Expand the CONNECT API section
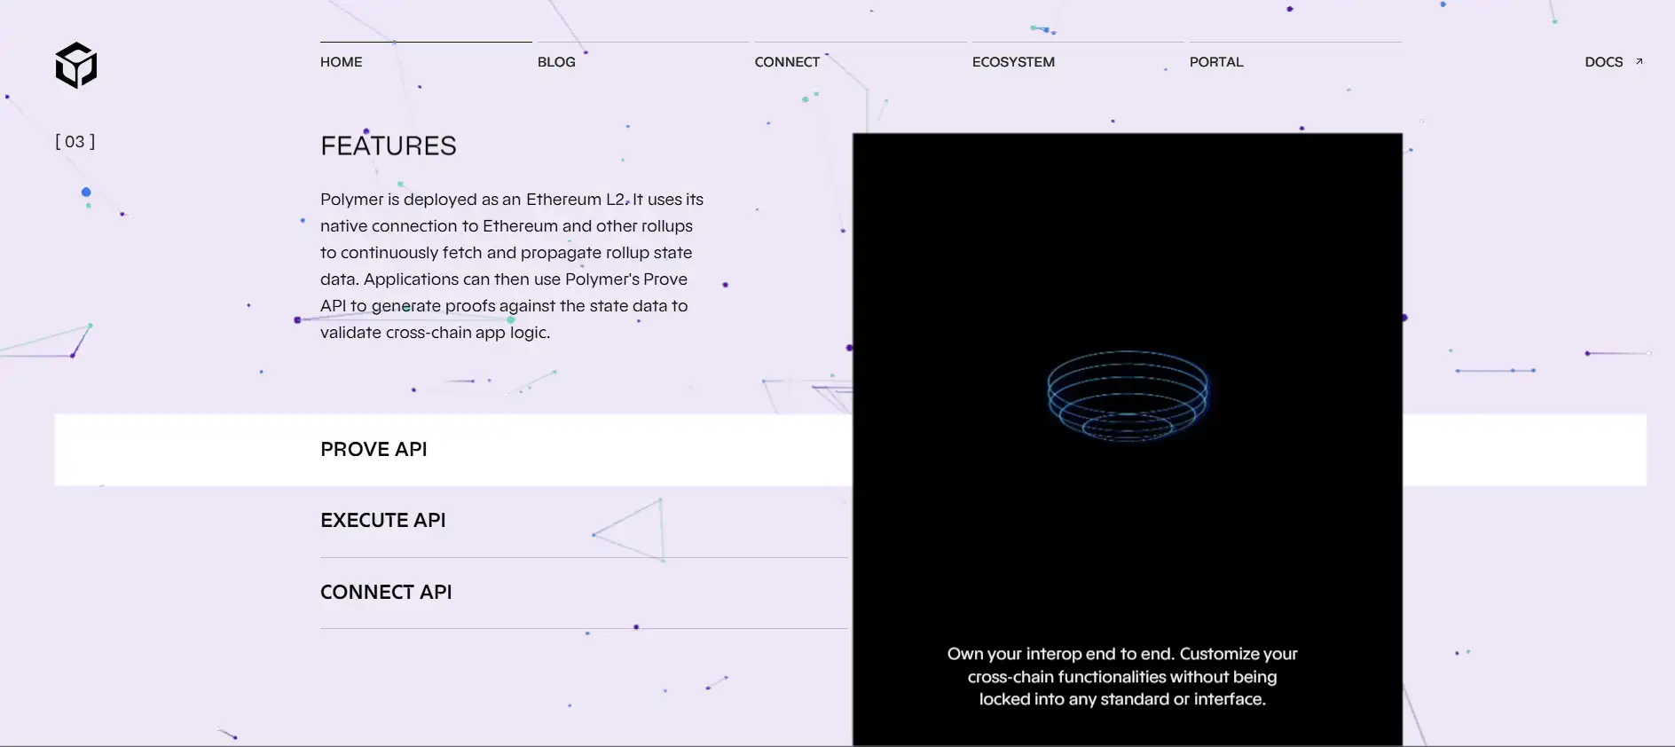This screenshot has width=1675, height=747. [x=386, y=593]
